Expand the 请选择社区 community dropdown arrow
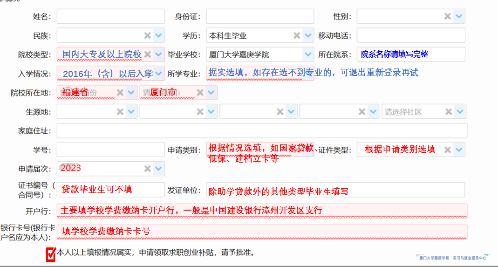This screenshot has width=498, height=267. tap(460, 111)
